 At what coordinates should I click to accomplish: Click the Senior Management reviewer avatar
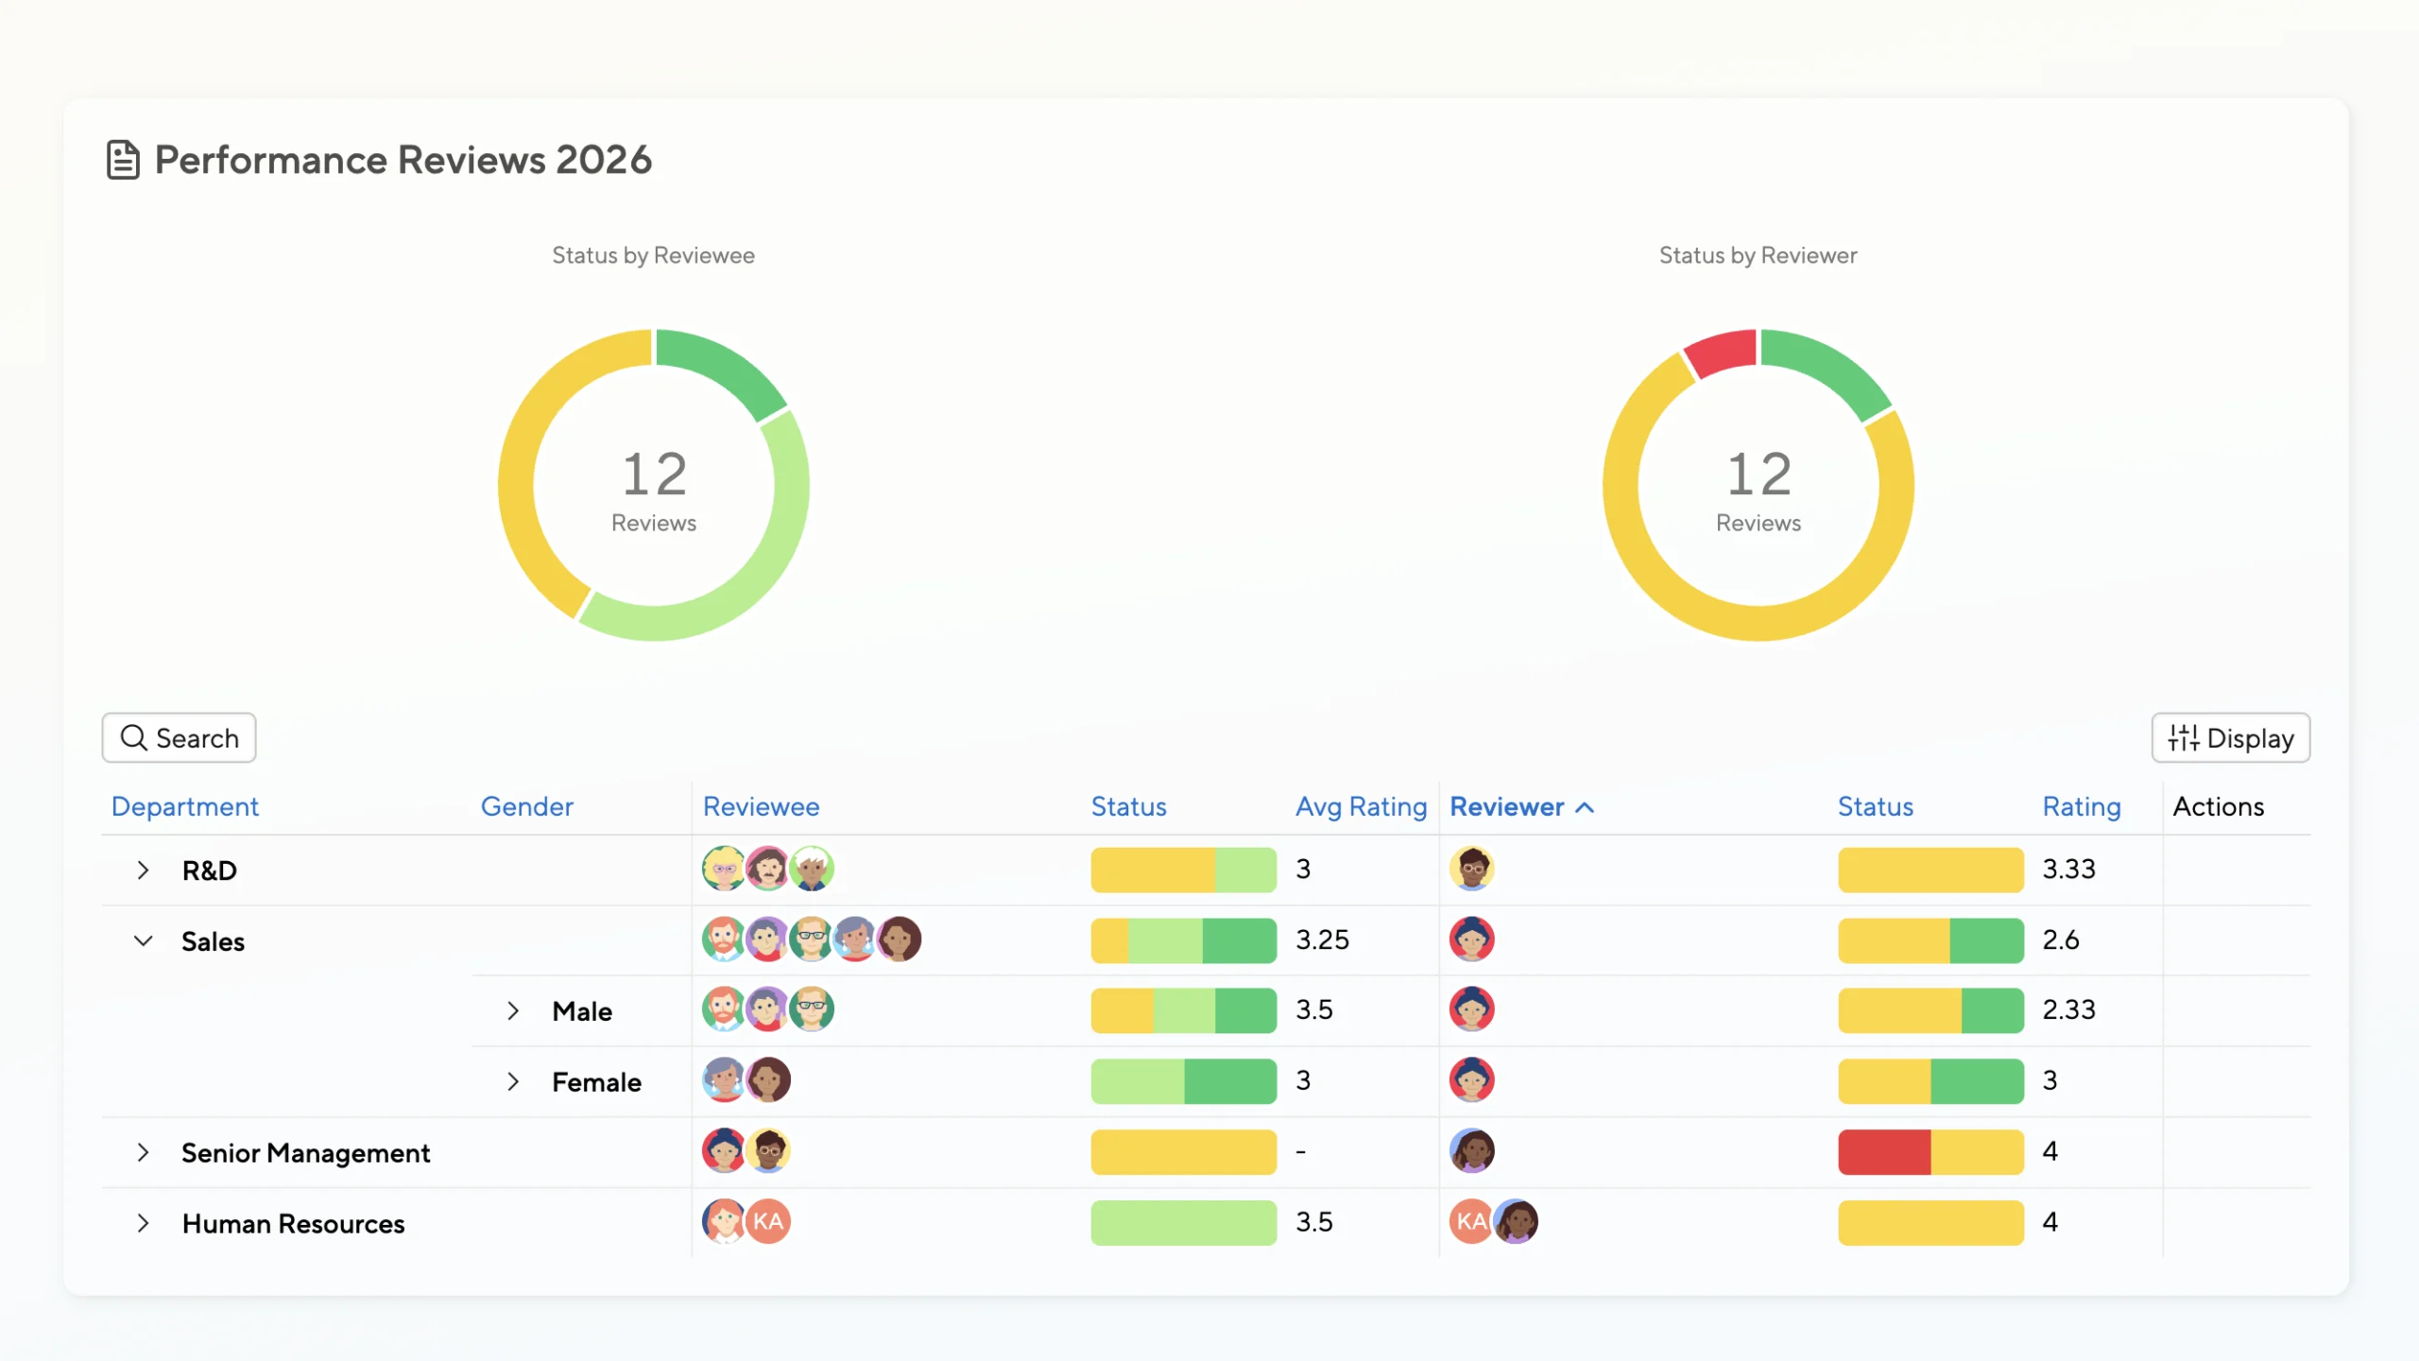point(1473,1151)
